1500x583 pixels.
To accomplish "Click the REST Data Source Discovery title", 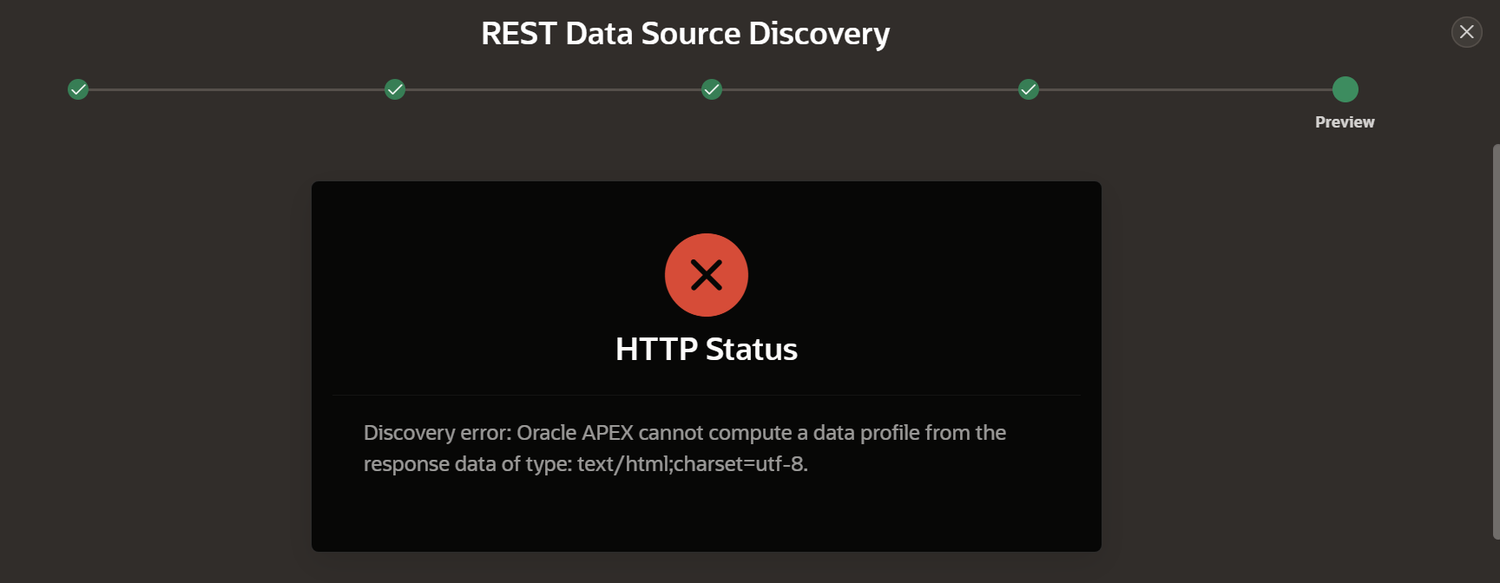I will coord(686,34).
